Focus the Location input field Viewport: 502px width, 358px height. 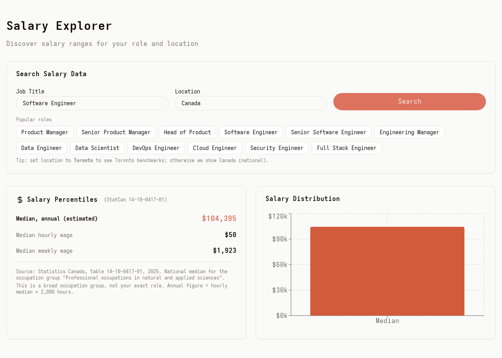[251, 103]
